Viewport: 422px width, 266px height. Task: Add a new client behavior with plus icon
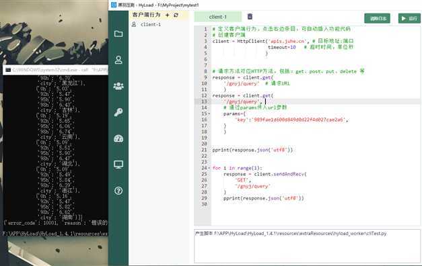pyautogui.click(x=168, y=15)
